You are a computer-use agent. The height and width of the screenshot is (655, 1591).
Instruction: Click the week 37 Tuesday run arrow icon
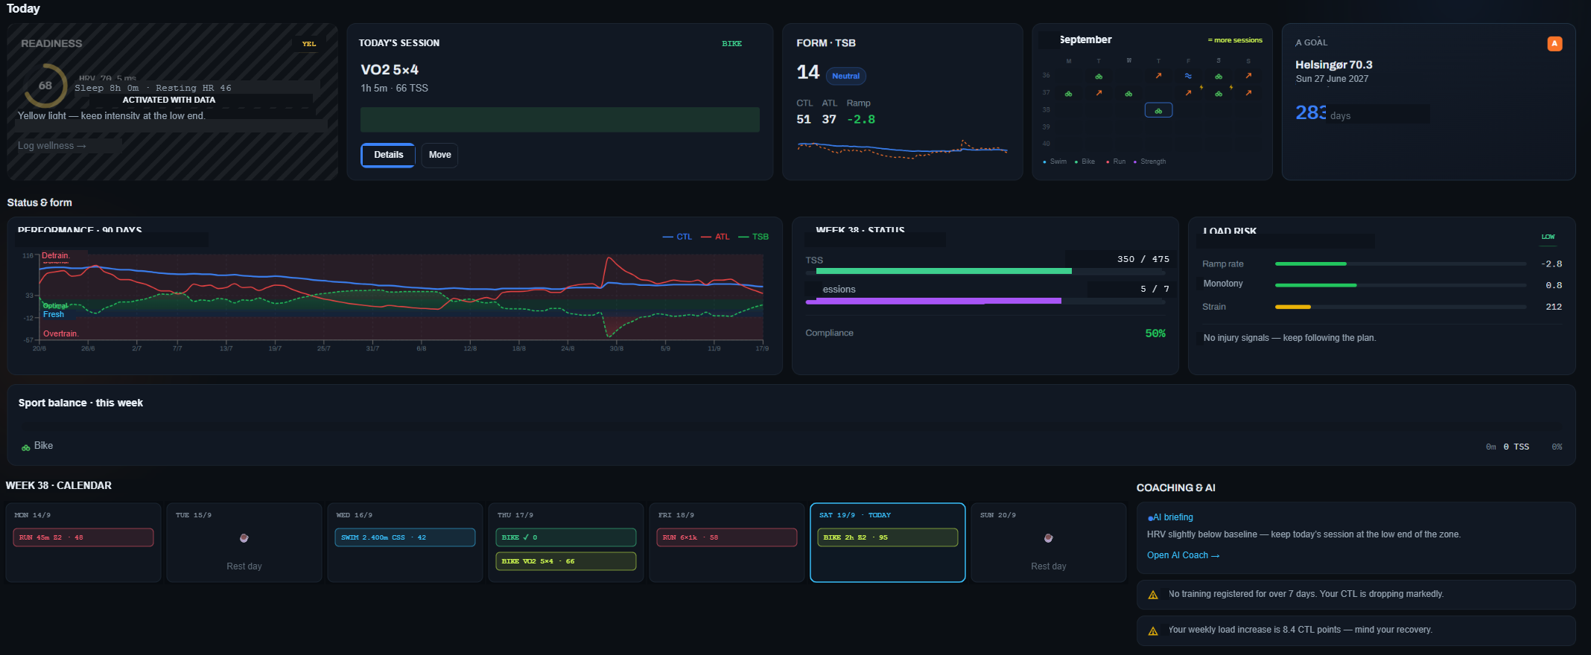pyautogui.click(x=1099, y=93)
